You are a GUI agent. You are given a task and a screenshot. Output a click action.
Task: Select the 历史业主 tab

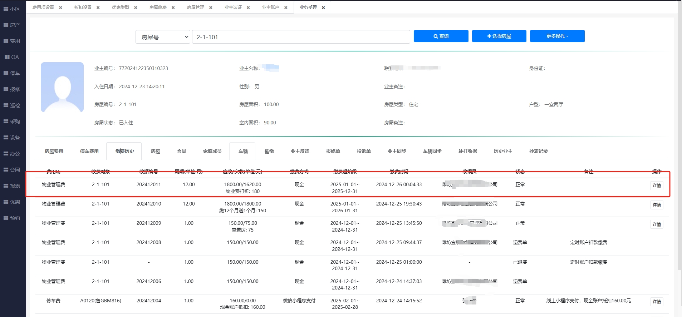(503, 151)
